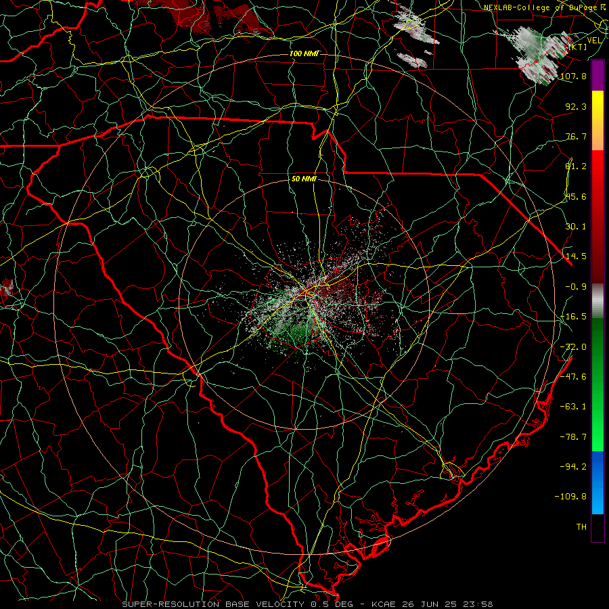
Task: Click the 100 NMI range ring label
Action: pos(304,53)
